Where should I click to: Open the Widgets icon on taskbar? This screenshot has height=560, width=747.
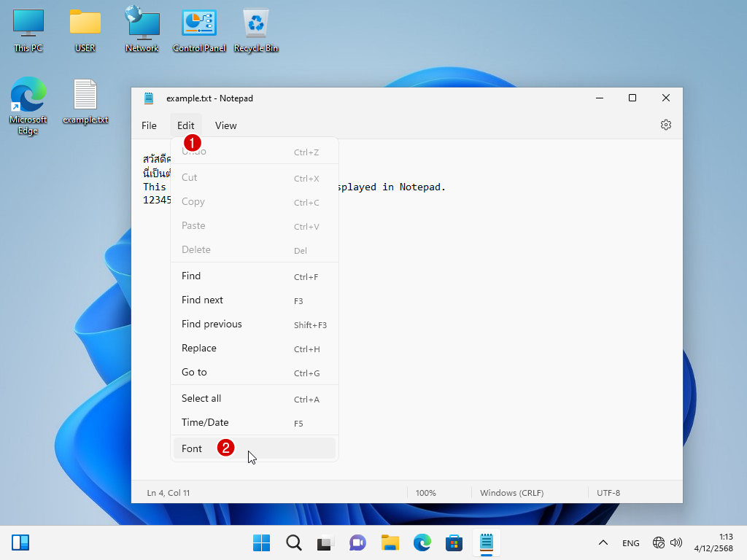pyautogui.click(x=20, y=542)
